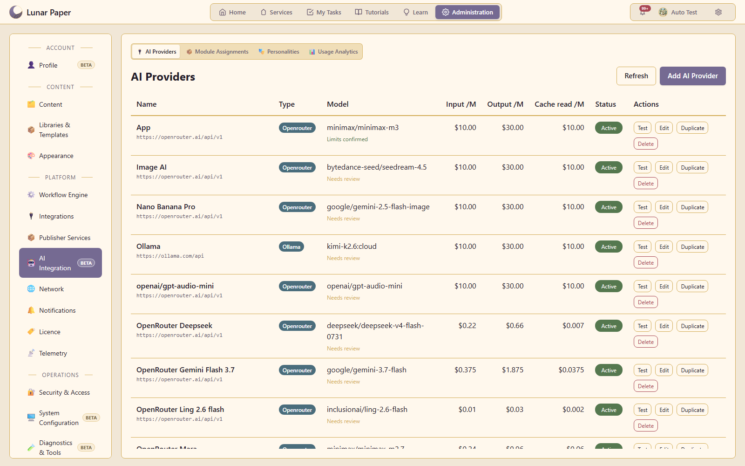Duplicate the Nano Banana Pro provider

[692, 207]
